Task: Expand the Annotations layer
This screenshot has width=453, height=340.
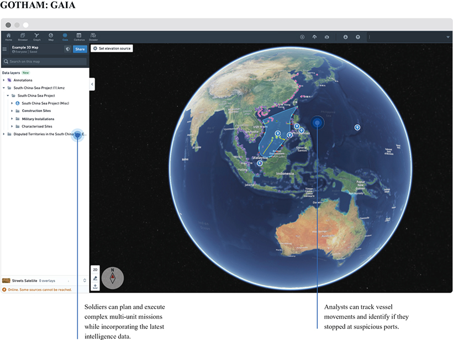Action: [4, 80]
